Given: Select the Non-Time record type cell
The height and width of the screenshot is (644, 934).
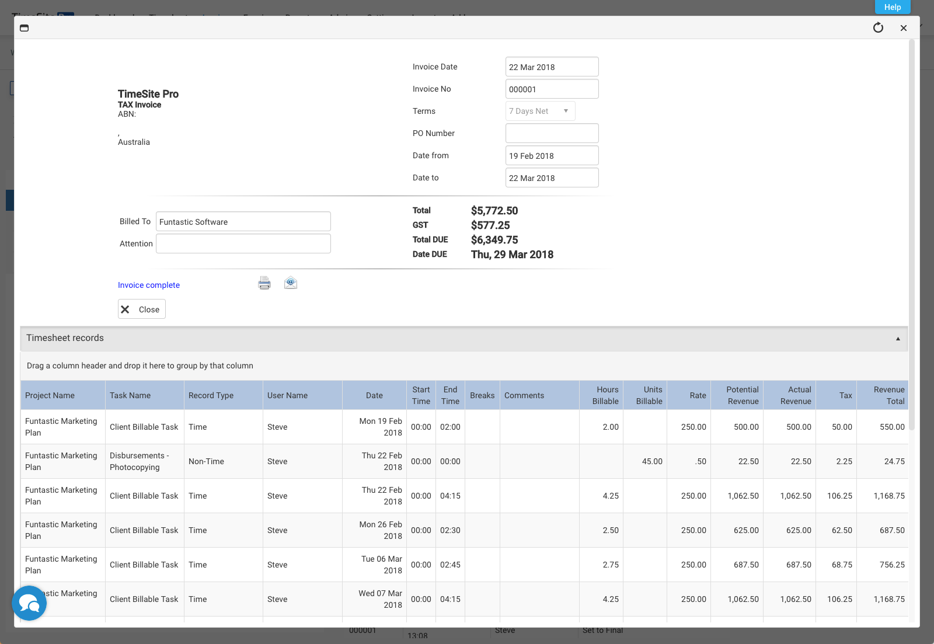Looking at the screenshot, I should tap(224, 461).
